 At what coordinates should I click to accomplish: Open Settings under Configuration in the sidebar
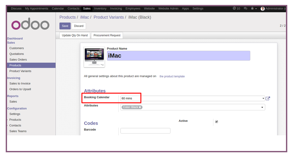[x=15, y=114]
